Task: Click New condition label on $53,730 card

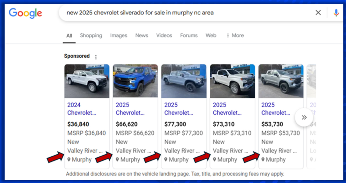Action: tap(267, 142)
